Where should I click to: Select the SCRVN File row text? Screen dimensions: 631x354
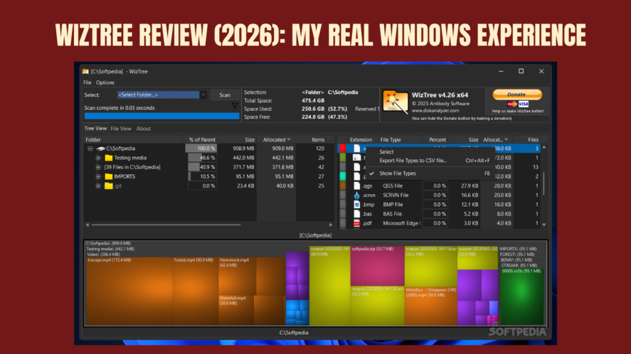(396, 195)
